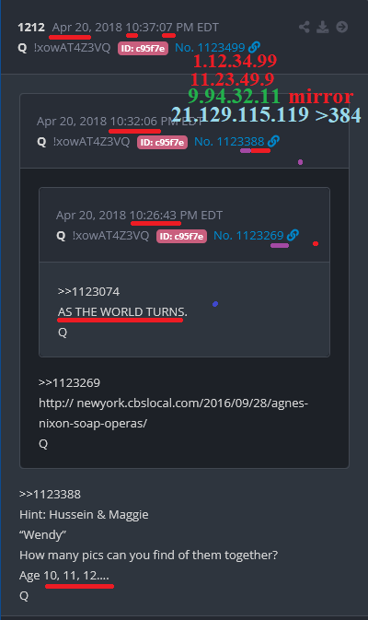This screenshot has height=620, width=368.
Task: Click the Q !xowAT4Z3VQ tripcode on the top post
Action: tap(64, 48)
